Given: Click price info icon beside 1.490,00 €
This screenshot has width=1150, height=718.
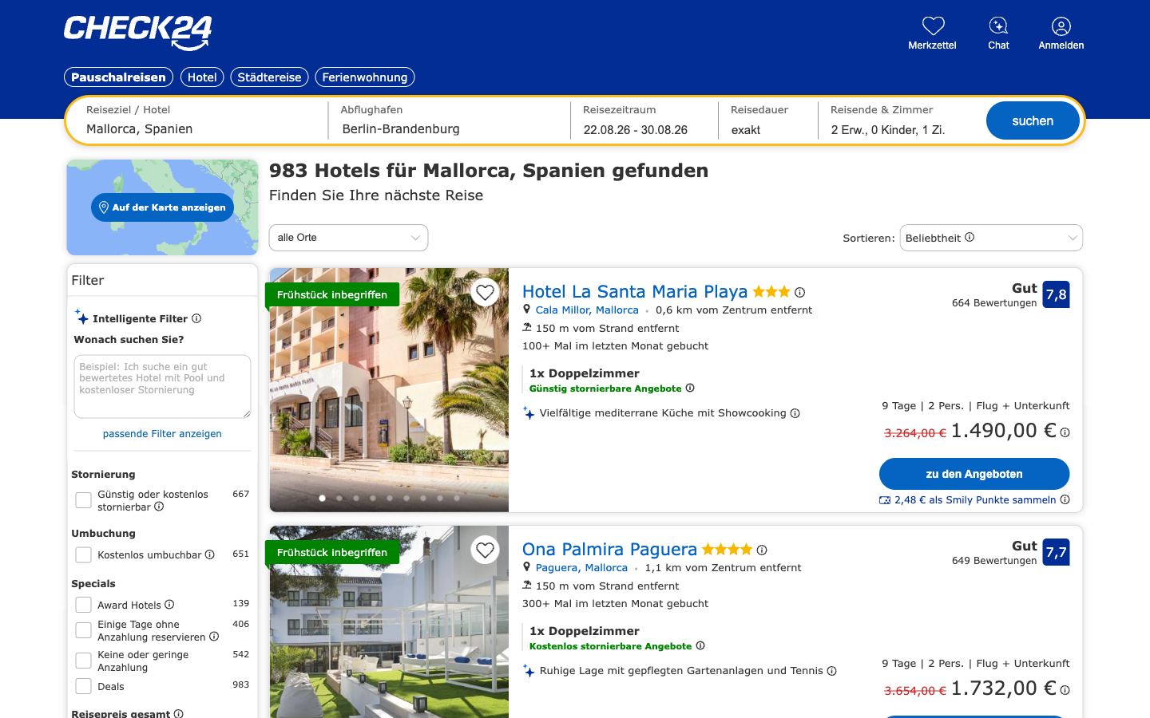Looking at the screenshot, I should point(1065,432).
